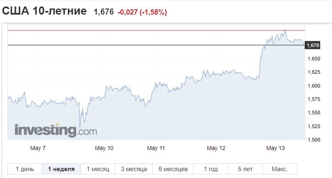Click the May 12 date axis label
Image resolution: width=332 pixels, height=178 pixels.
[216, 148]
